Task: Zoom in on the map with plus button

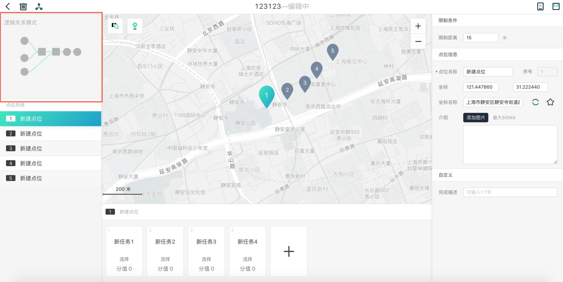Action: (x=418, y=26)
